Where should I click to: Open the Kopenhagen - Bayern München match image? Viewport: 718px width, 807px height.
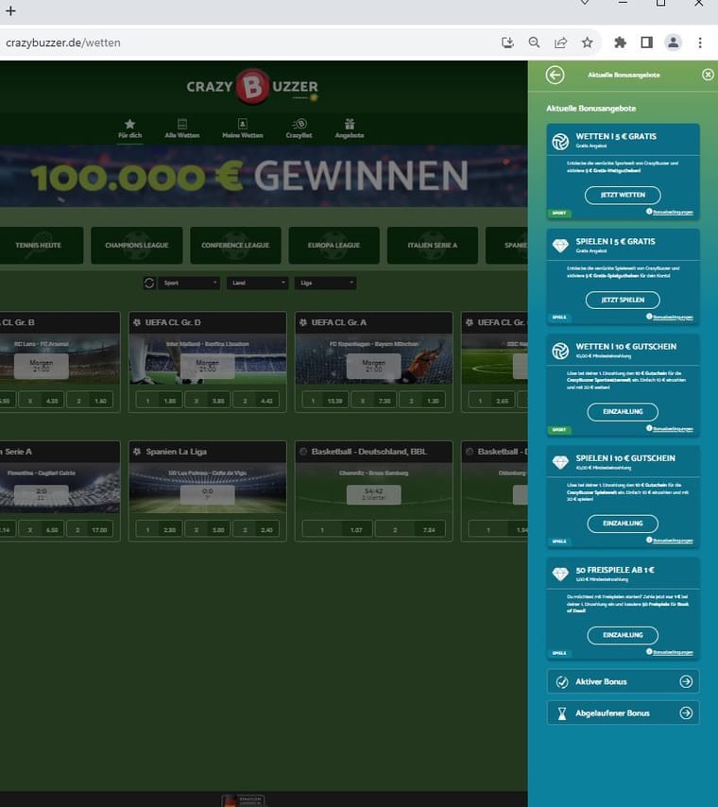(374, 359)
